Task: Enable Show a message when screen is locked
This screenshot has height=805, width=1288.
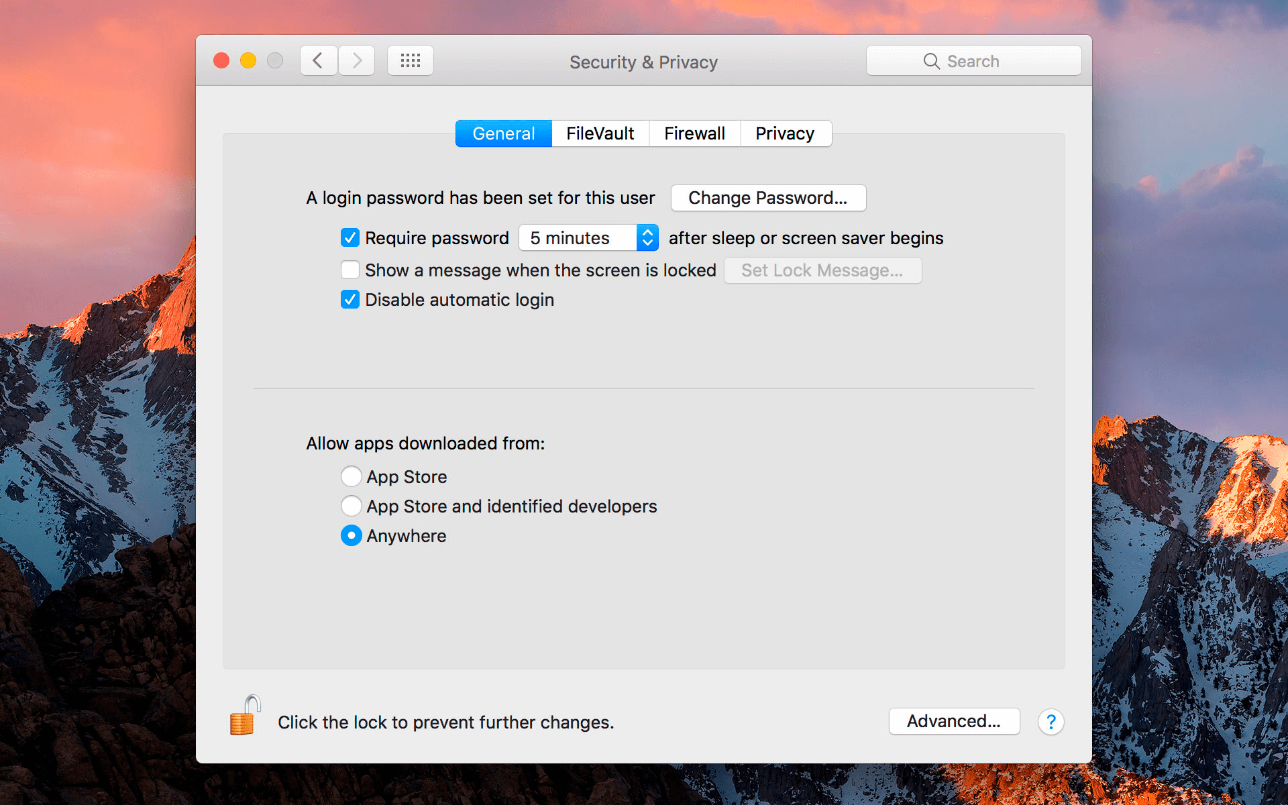Action: pos(351,270)
